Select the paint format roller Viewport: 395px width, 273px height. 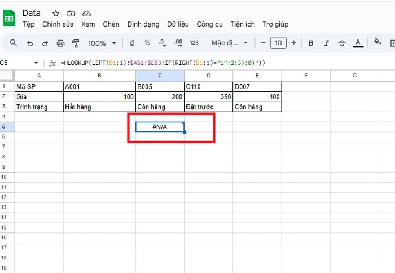pos(76,43)
